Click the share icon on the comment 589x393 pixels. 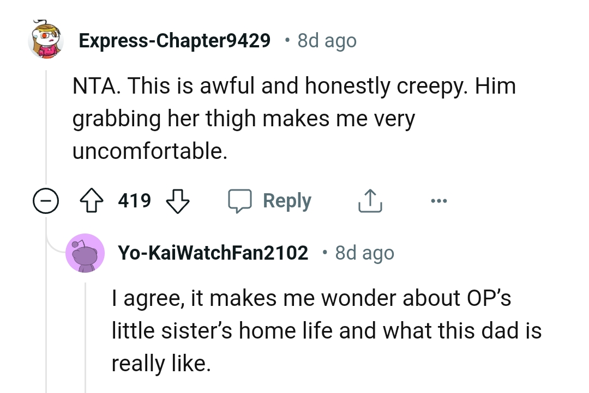pyautogui.click(x=370, y=200)
